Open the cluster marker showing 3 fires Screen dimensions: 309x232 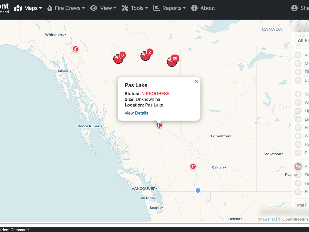point(118,59)
